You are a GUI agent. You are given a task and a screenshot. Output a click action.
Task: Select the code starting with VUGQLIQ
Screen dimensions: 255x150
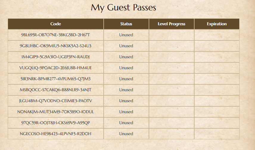pyautogui.click(x=55, y=68)
